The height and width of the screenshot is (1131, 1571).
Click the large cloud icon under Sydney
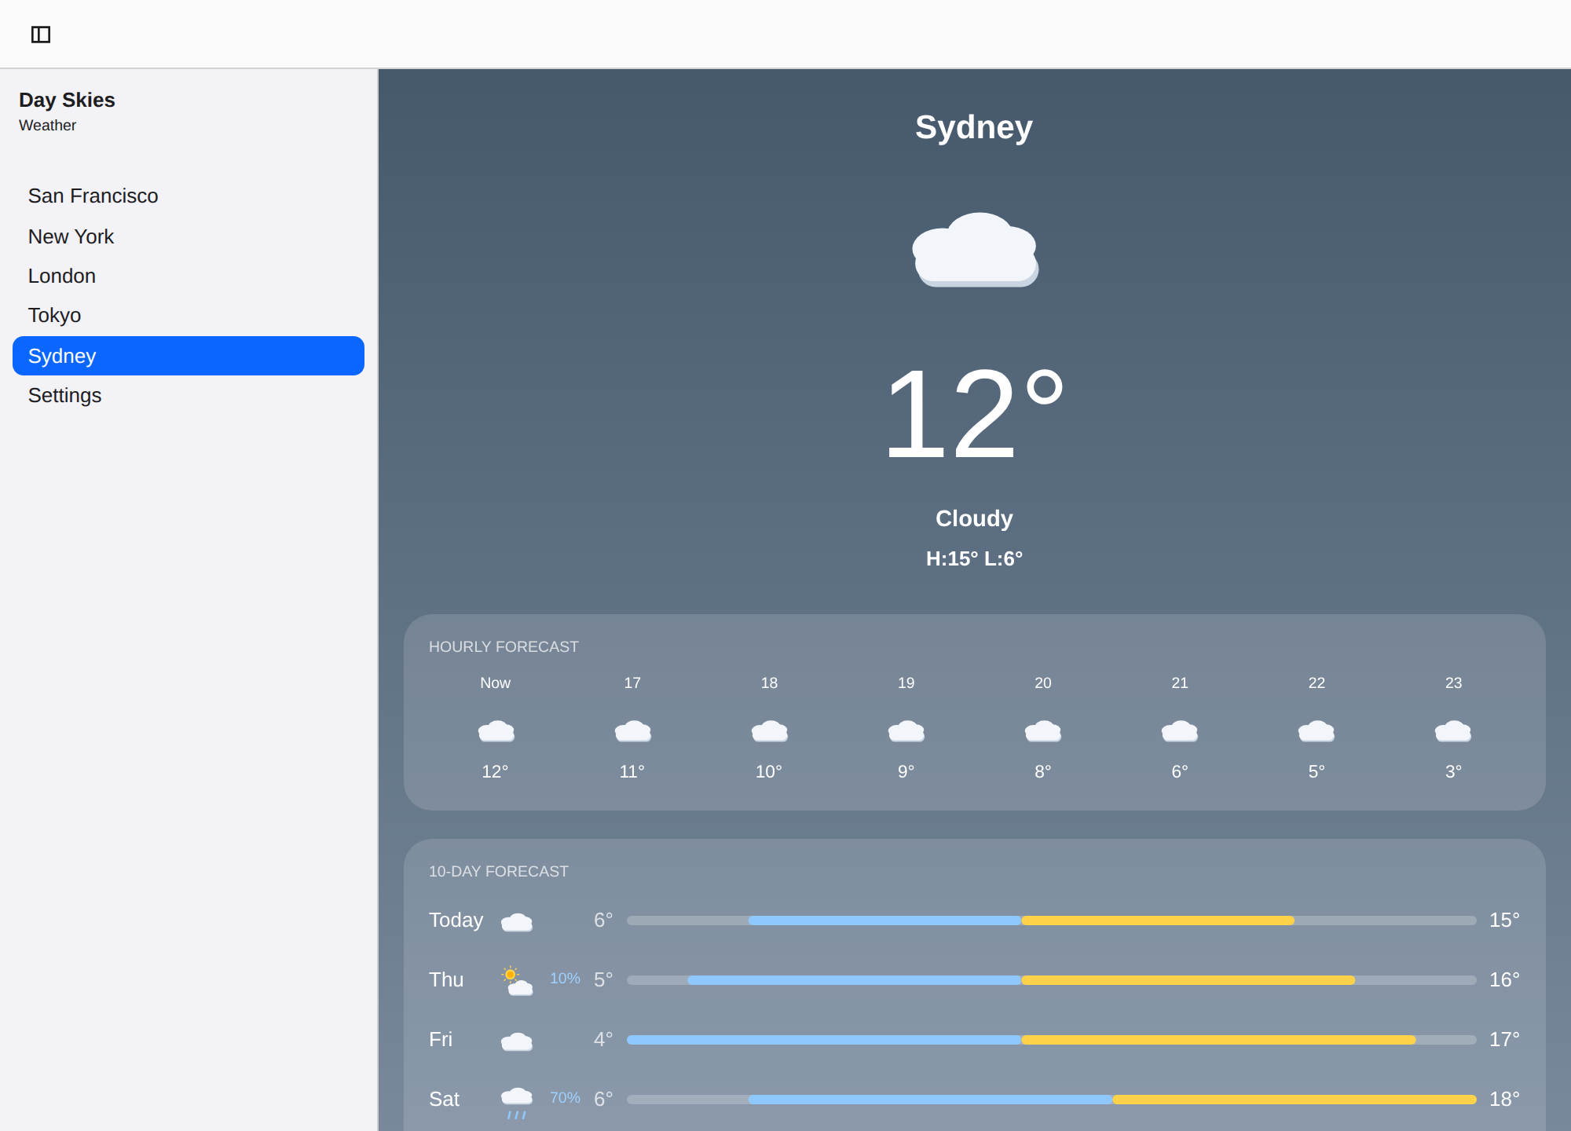click(975, 250)
